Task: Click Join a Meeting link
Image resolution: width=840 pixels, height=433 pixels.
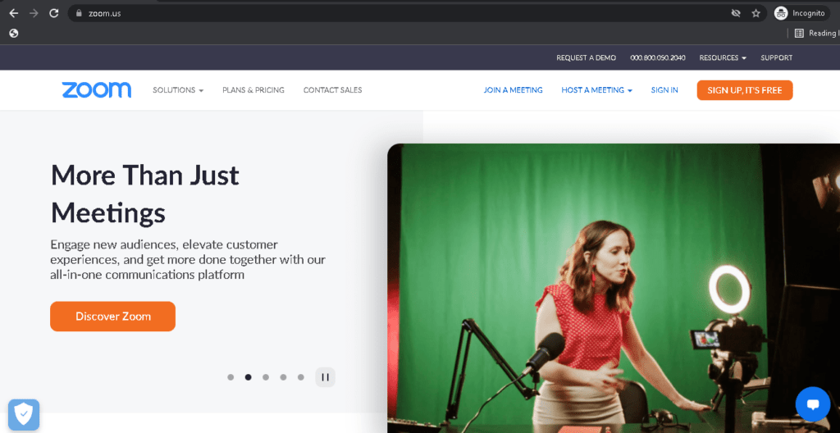Action: tap(514, 90)
